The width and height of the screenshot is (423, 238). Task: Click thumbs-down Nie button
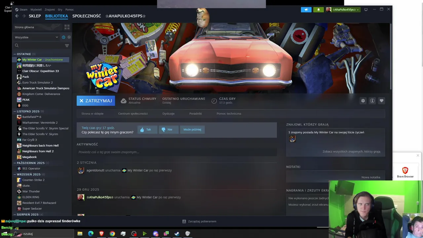[x=168, y=130]
